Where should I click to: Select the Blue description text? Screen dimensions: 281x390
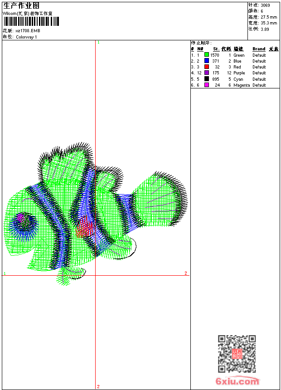click(237, 61)
